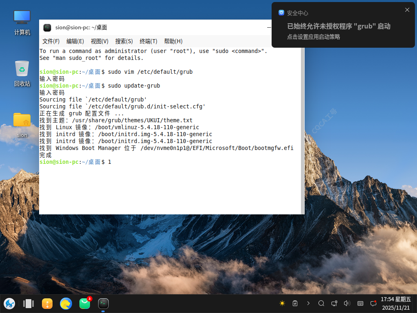Close the 安全中心 notification popup
The width and height of the screenshot is (417, 313).
[407, 10]
